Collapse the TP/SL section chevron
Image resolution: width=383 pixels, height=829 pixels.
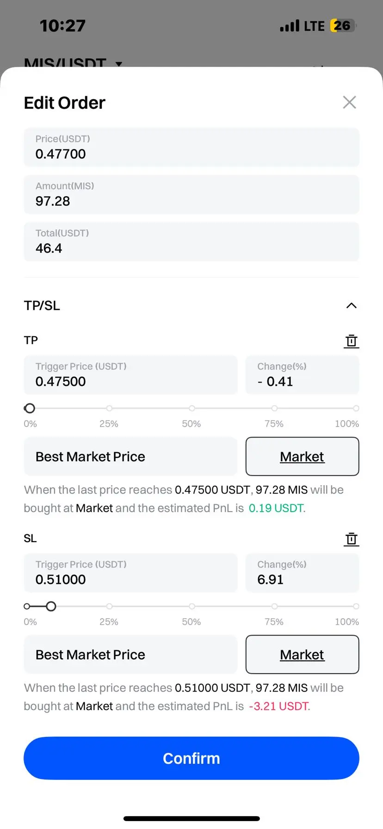pos(351,305)
